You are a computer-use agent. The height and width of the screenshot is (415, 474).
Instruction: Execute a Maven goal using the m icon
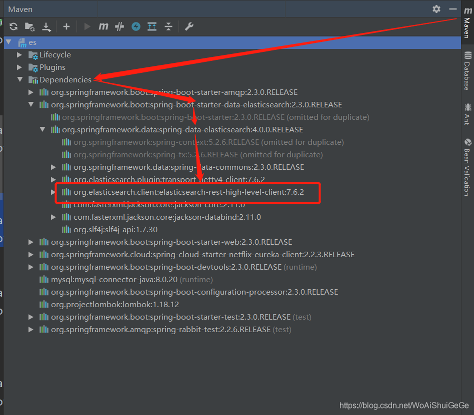pyautogui.click(x=103, y=26)
